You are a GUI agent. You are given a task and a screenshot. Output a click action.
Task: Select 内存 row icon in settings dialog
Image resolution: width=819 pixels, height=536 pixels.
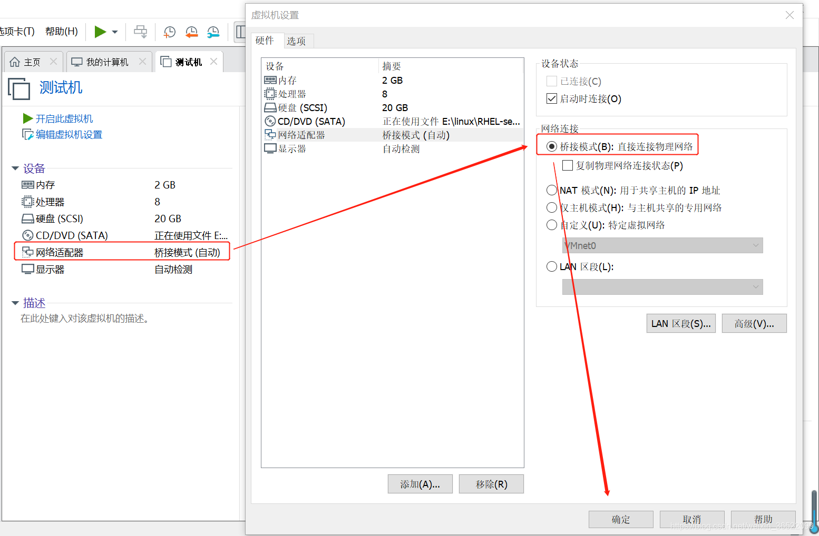click(270, 80)
